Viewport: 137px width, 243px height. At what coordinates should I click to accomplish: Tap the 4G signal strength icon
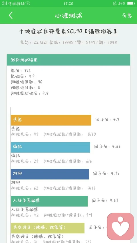click(4, 3)
